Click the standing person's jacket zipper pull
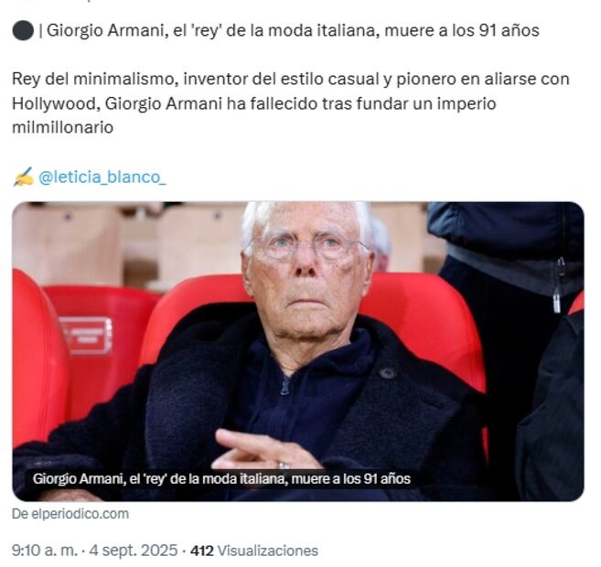The image size is (601, 567). tap(559, 285)
